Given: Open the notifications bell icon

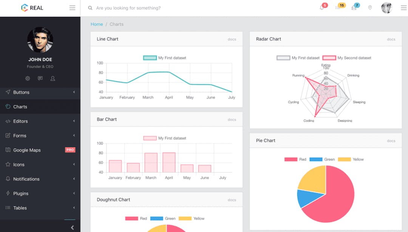Looking at the screenshot, I should (x=321, y=8).
